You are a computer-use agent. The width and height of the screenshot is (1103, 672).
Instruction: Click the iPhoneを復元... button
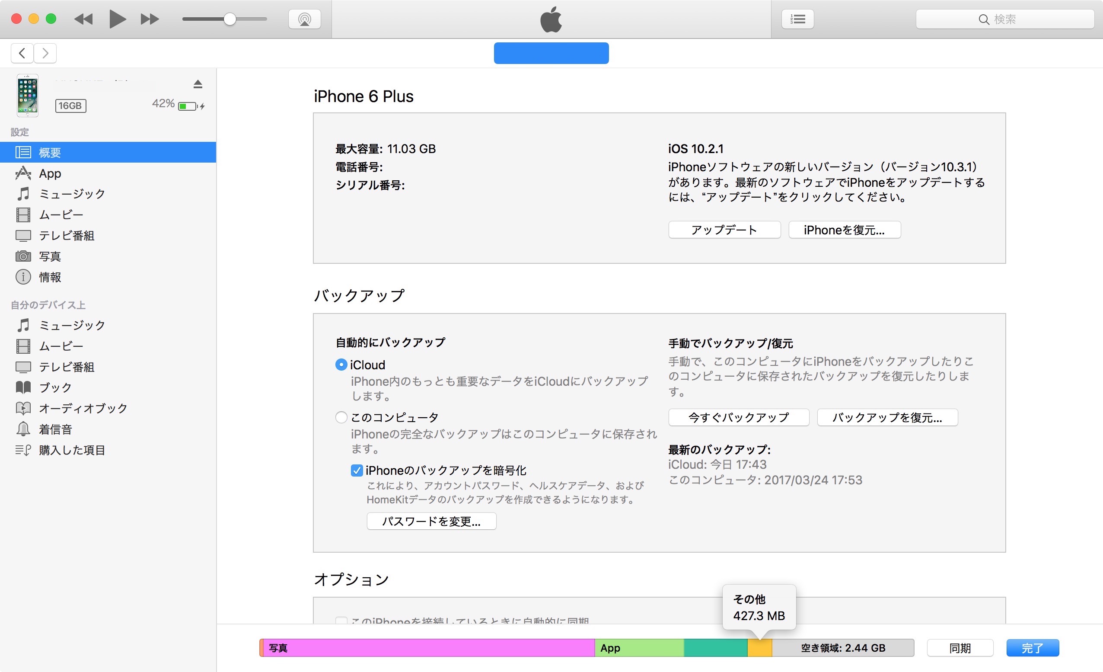tap(844, 230)
